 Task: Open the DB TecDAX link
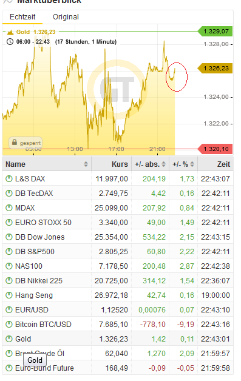pos(34,194)
